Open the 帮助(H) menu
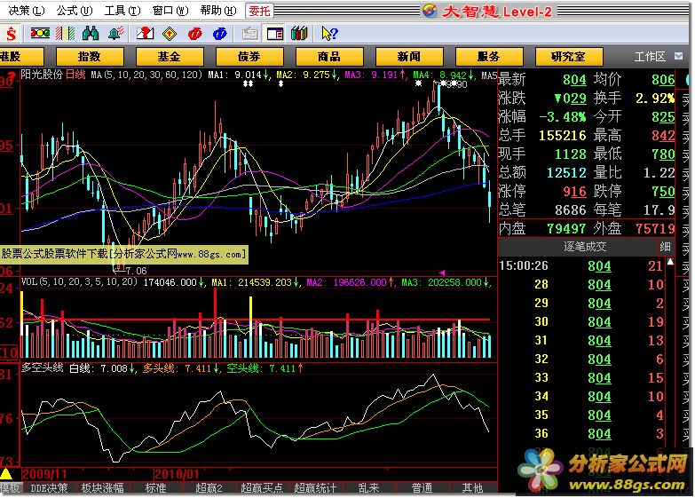The height and width of the screenshot is (498, 695). point(218,11)
